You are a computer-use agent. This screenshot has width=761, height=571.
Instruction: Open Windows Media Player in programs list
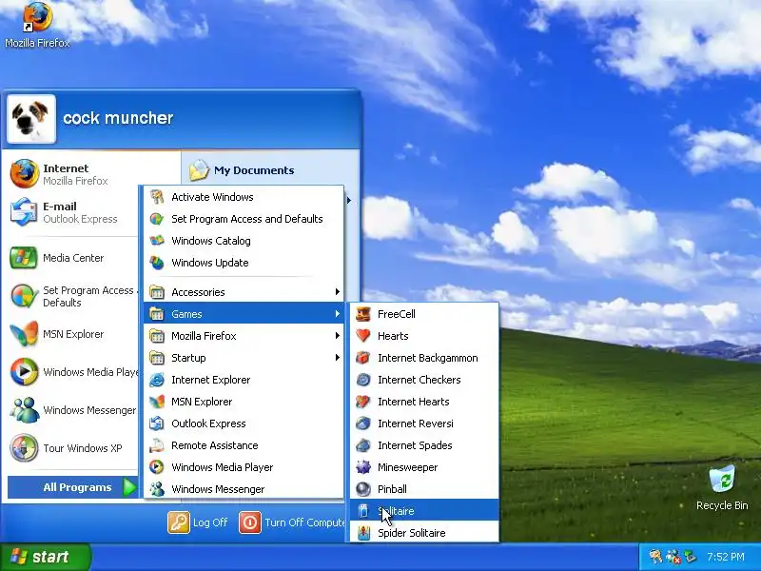pyautogui.click(x=244, y=467)
